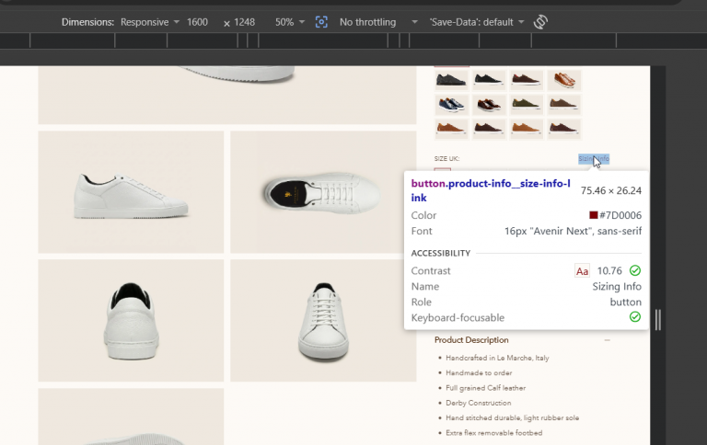Select the olive green sneaker thumbnail
This screenshot has width=707, height=445.
tap(527, 105)
